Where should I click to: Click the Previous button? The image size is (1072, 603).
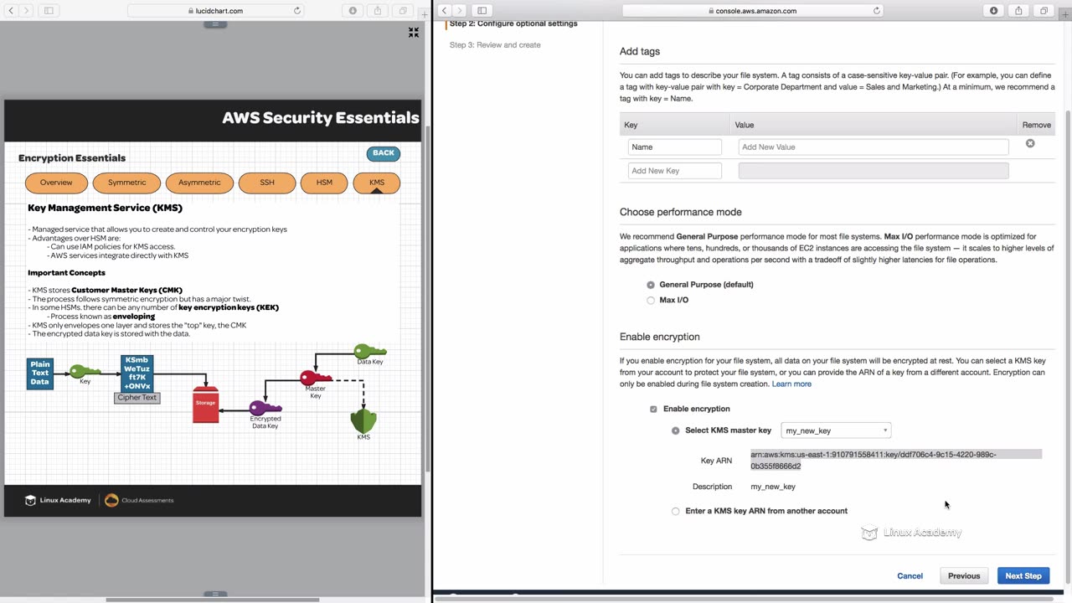point(964,576)
